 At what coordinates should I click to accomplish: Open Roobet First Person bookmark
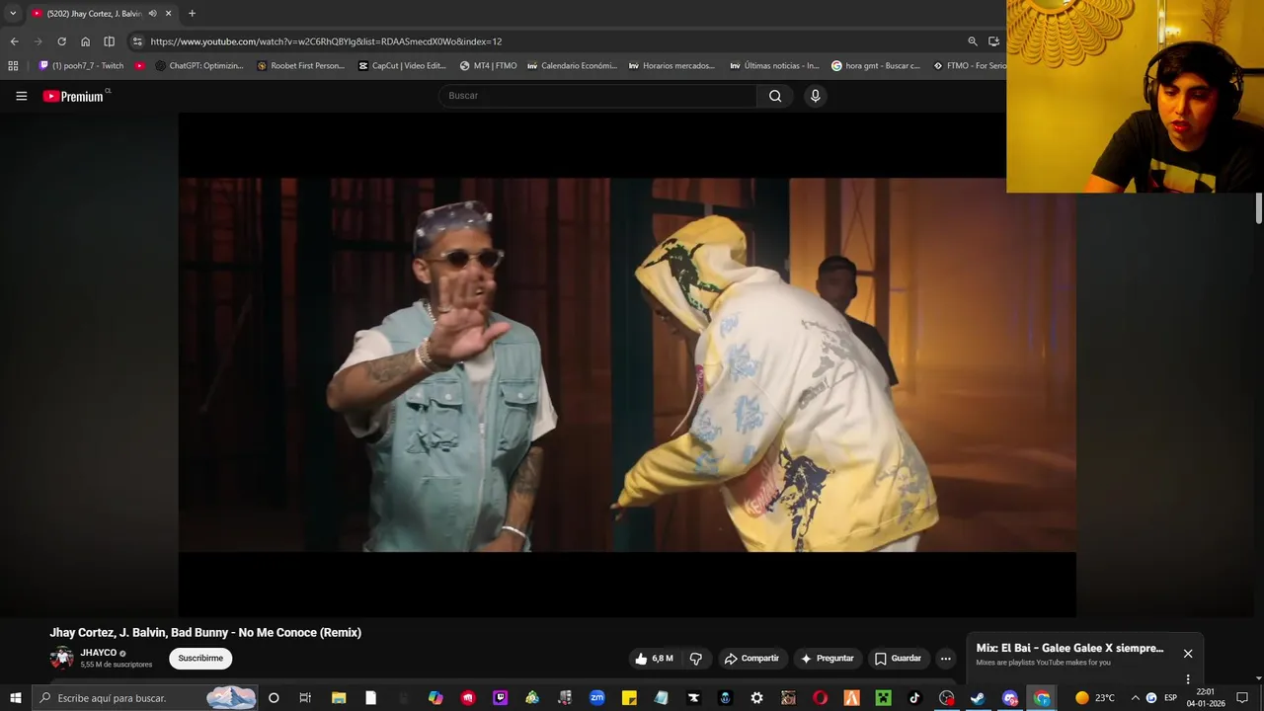300,66
